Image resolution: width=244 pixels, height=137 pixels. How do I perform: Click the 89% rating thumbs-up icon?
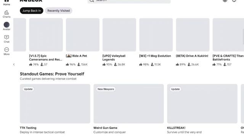pyautogui.click(x=177, y=64)
